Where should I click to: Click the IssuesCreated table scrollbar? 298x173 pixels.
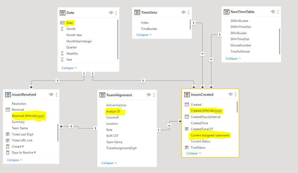point(237,107)
